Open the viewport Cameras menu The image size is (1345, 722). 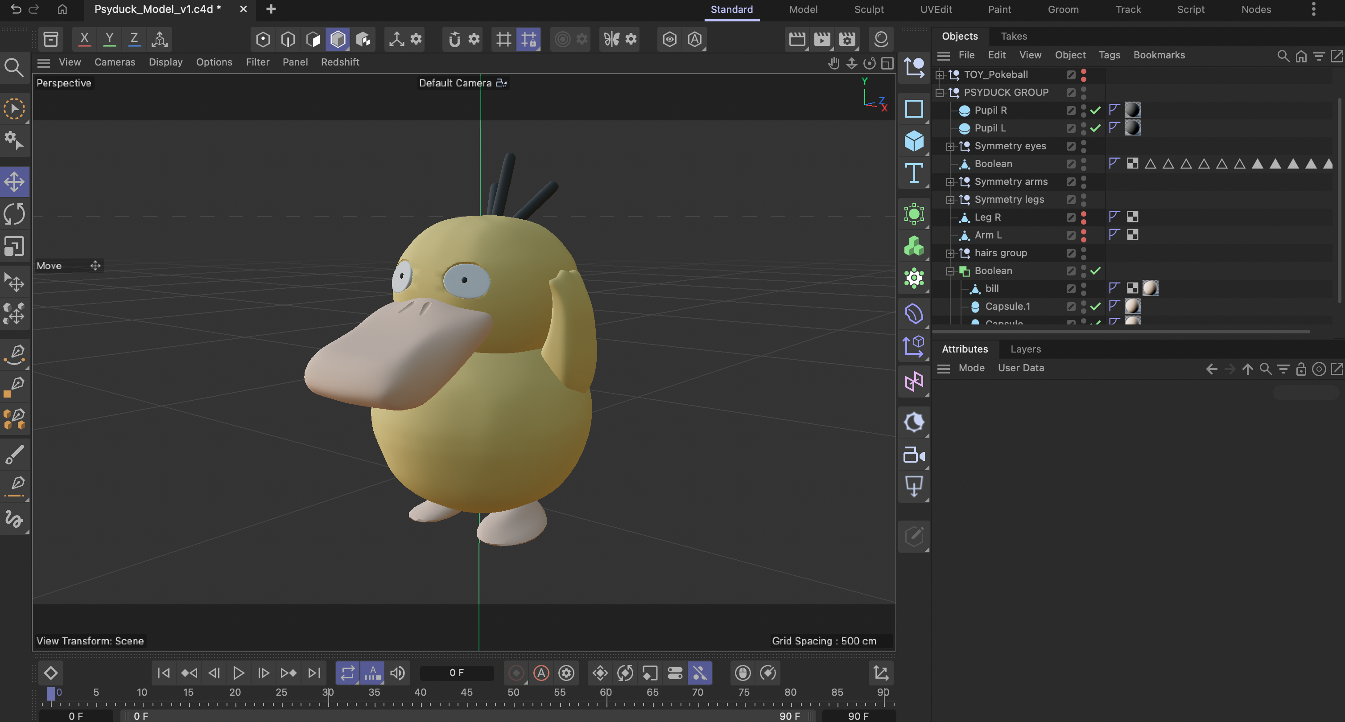(x=114, y=62)
